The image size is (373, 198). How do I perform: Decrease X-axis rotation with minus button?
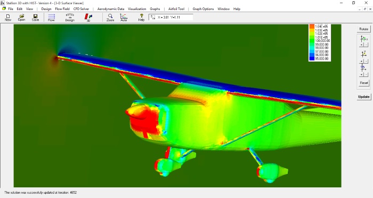pyautogui.click(x=366, y=45)
